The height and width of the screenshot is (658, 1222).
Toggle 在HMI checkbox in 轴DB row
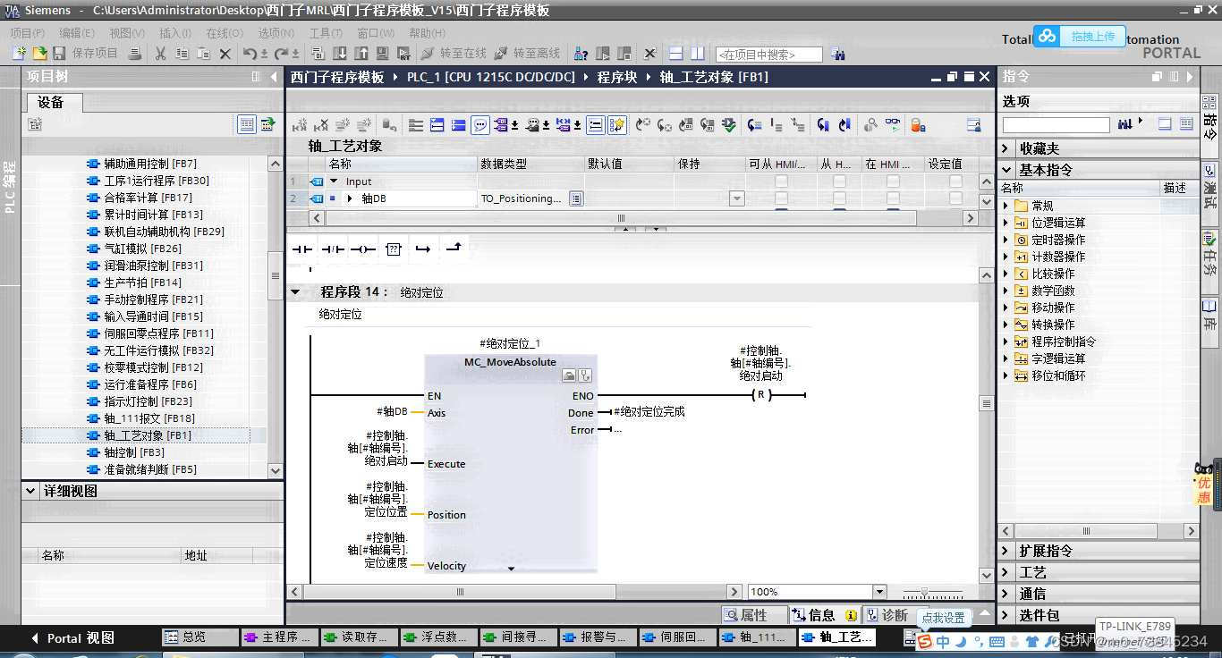click(892, 198)
